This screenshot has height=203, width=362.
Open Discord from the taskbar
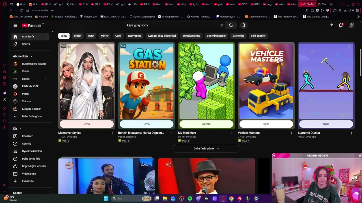pyautogui.click(x=198, y=198)
